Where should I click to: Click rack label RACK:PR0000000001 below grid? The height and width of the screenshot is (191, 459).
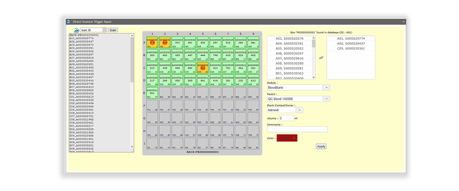click(x=202, y=152)
